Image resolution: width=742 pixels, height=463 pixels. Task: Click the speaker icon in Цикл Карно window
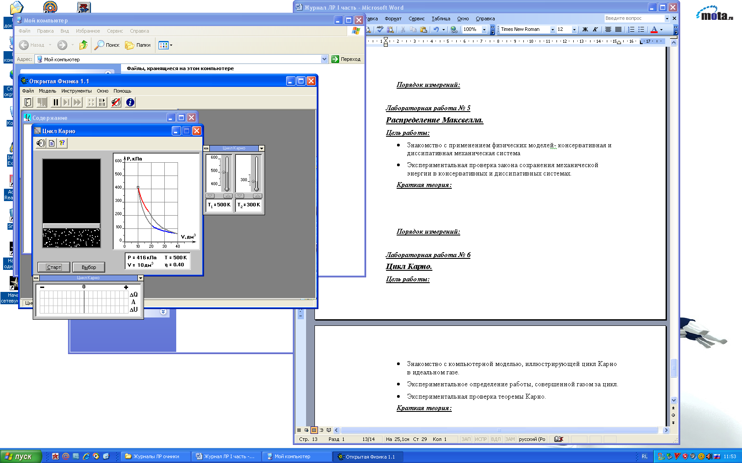point(41,143)
